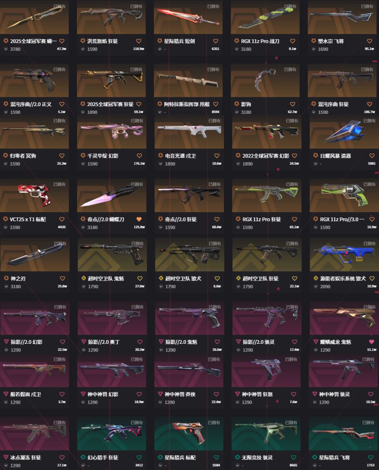
Task: Favorite the 洪荒怒焰 狂徒 skin with its heart icon
Action: tap(139, 41)
